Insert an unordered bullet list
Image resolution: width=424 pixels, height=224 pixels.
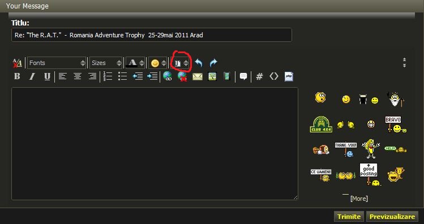point(122,76)
